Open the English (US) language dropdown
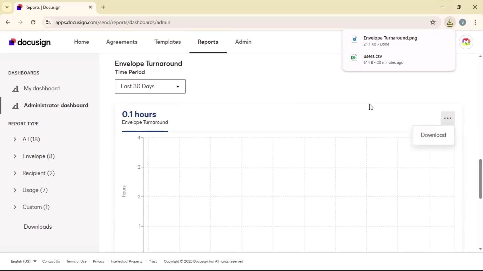This screenshot has width=483, height=271. coord(24,261)
